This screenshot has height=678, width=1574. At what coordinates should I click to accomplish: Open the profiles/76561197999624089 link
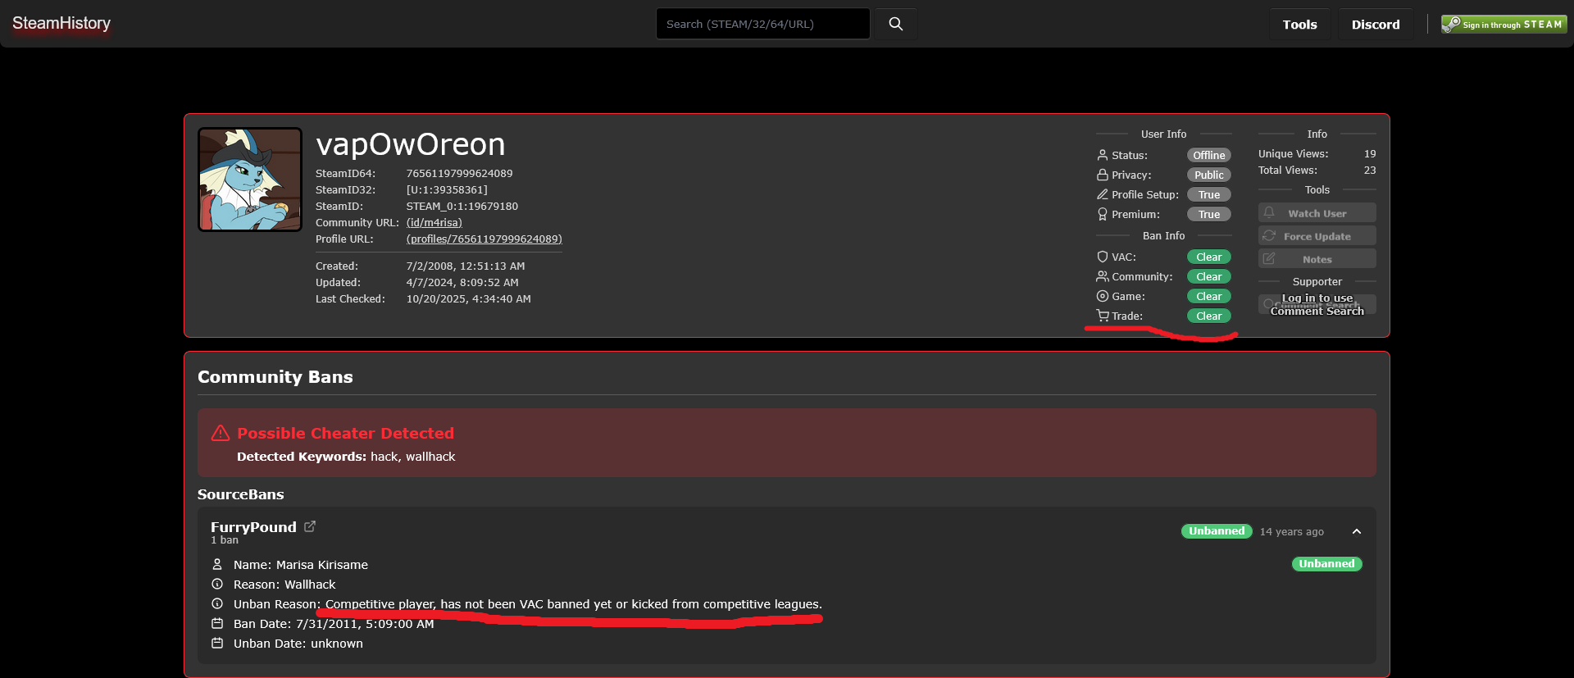484,239
